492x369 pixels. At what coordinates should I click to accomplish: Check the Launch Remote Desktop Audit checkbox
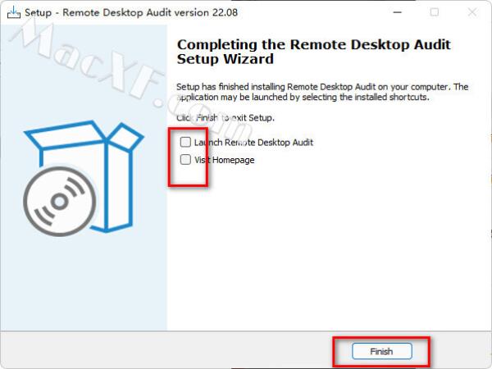point(185,142)
